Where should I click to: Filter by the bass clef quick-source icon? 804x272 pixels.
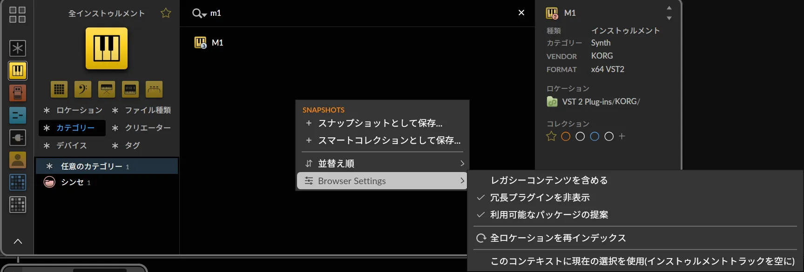tap(83, 89)
